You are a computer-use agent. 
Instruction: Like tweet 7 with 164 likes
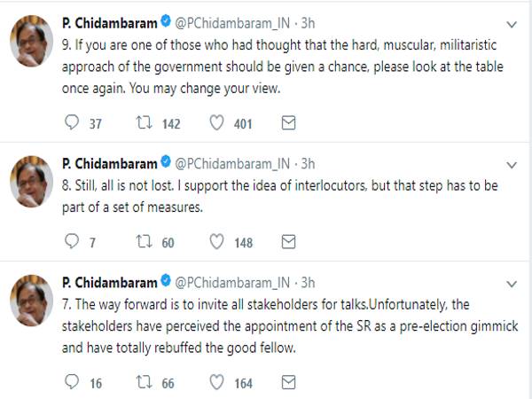[x=215, y=382]
